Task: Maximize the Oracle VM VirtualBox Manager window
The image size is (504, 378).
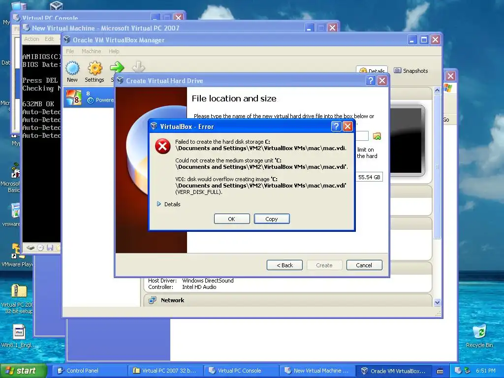Action: (x=424, y=39)
